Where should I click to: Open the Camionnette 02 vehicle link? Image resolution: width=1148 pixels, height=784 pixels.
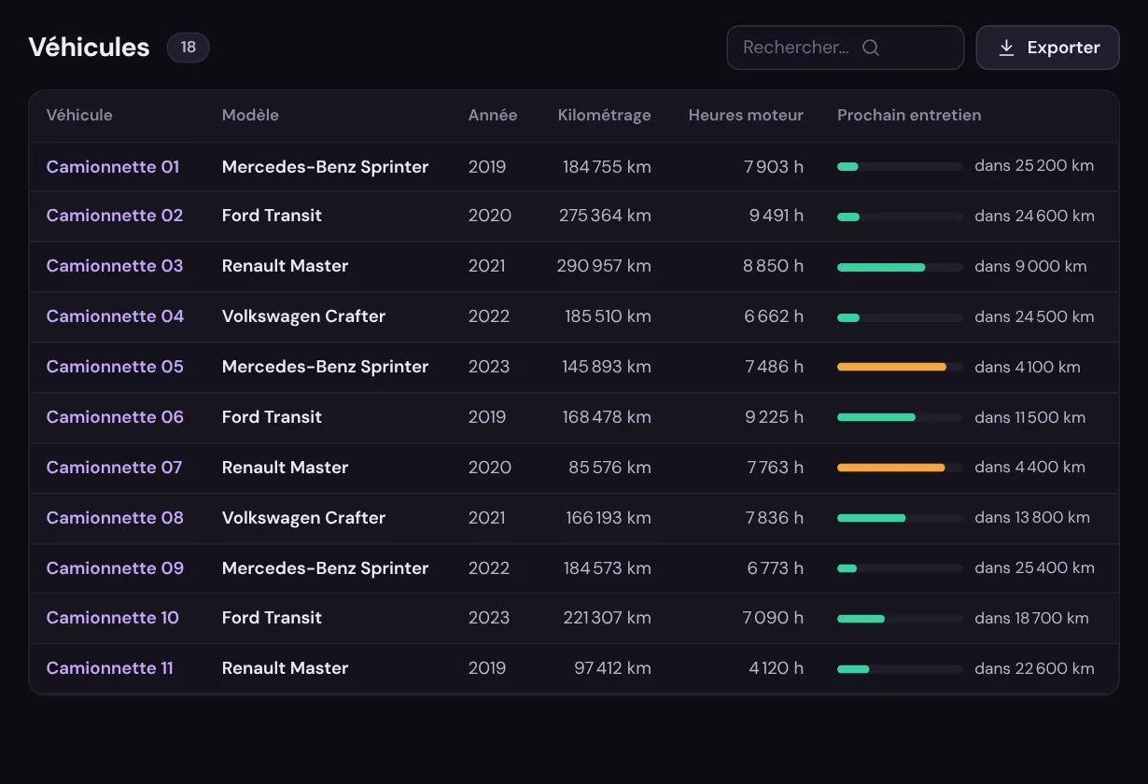pyautogui.click(x=115, y=216)
